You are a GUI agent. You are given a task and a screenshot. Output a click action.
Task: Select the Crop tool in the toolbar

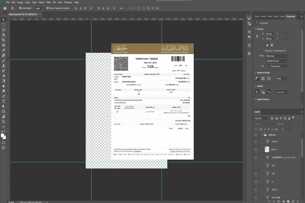pyautogui.click(x=4, y=40)
